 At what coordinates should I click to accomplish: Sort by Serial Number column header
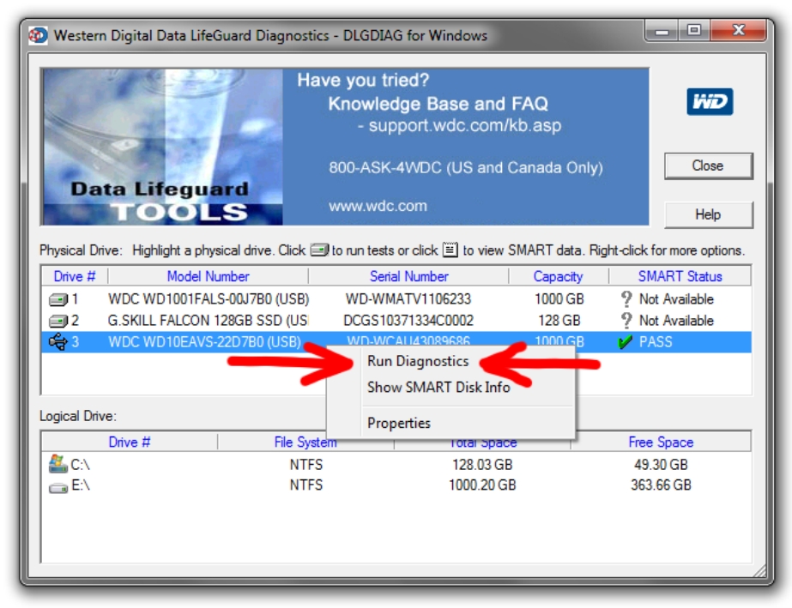click(408, 276)
